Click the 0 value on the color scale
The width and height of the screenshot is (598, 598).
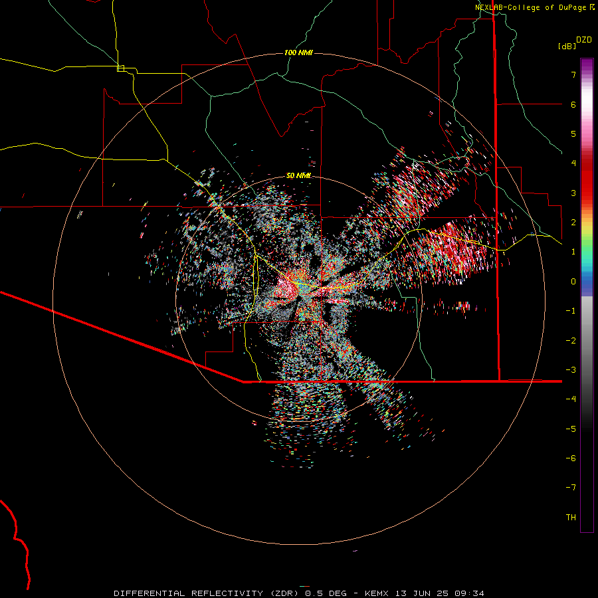point(573,282)
